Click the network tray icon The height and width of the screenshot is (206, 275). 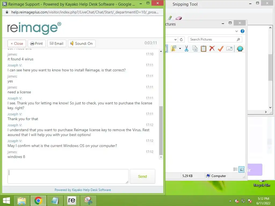point(243,201)
